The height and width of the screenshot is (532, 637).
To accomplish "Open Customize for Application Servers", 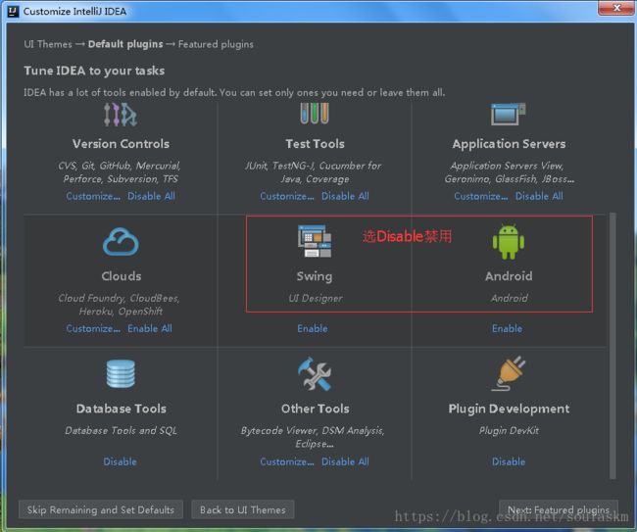I will pos(481,196).
